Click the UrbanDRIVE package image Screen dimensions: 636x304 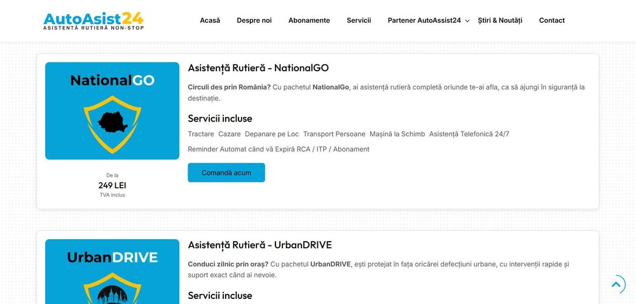112,272
